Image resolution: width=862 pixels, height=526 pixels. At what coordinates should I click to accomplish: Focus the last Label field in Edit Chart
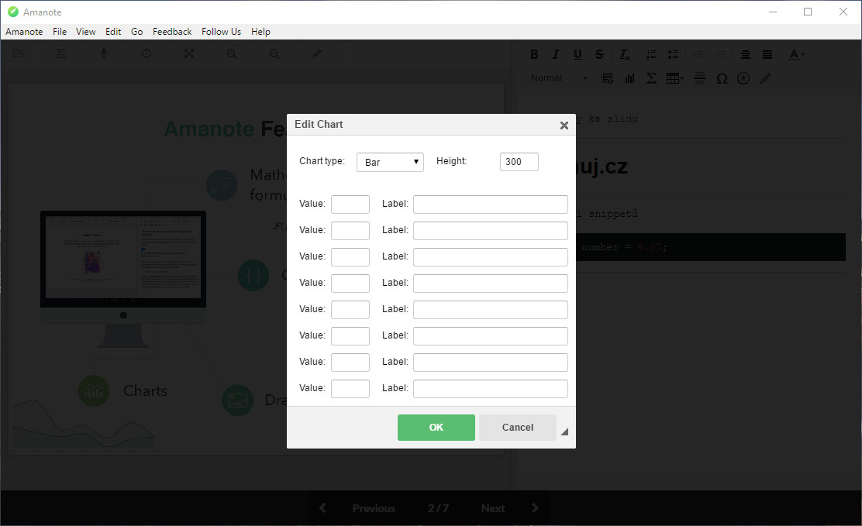tap(491, 389)
